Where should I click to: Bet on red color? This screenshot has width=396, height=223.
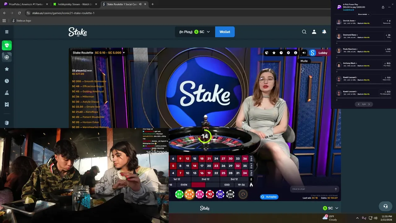[x=198, y=185]
